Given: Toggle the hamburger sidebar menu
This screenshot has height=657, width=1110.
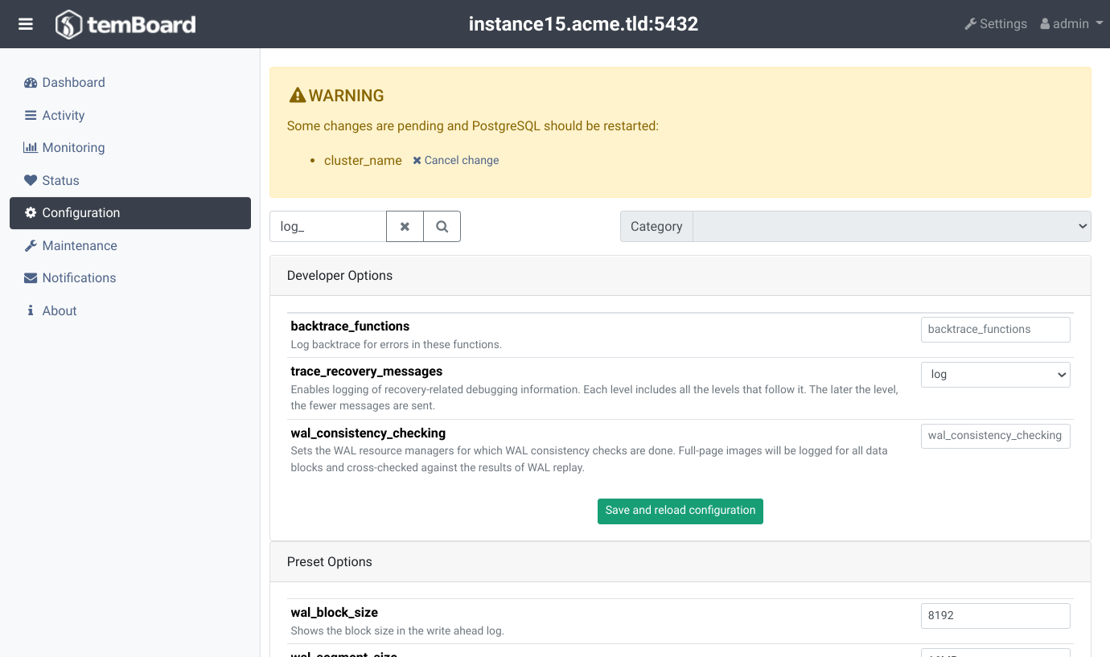Looking at the screenshot, I should (x=26, y=24).
